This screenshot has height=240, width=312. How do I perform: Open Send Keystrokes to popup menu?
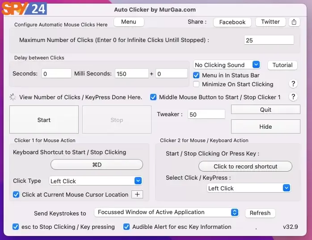(x=167, y=212)
